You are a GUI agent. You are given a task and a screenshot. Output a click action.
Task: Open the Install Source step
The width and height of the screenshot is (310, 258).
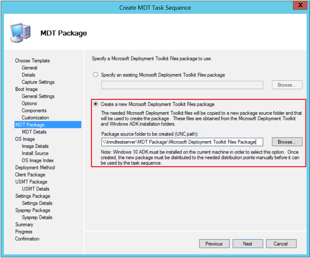pos(35,153)
